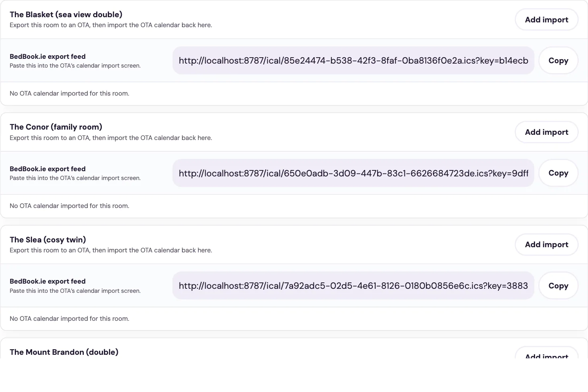Image resolution: width=588 pixels, height=392 pixels.
Task: Click 'Paste this into the OTA's' hint under Conor
Action: point(75,178)
